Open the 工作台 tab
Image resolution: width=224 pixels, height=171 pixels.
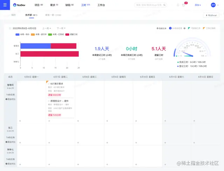101,5
